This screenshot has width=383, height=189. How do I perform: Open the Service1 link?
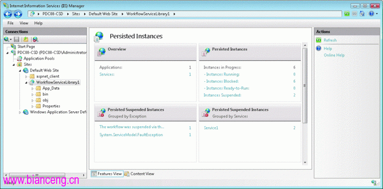211,128
